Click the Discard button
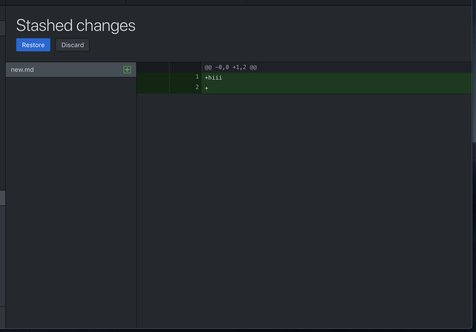This screenshot has height=332, width=476. (73, 45)
